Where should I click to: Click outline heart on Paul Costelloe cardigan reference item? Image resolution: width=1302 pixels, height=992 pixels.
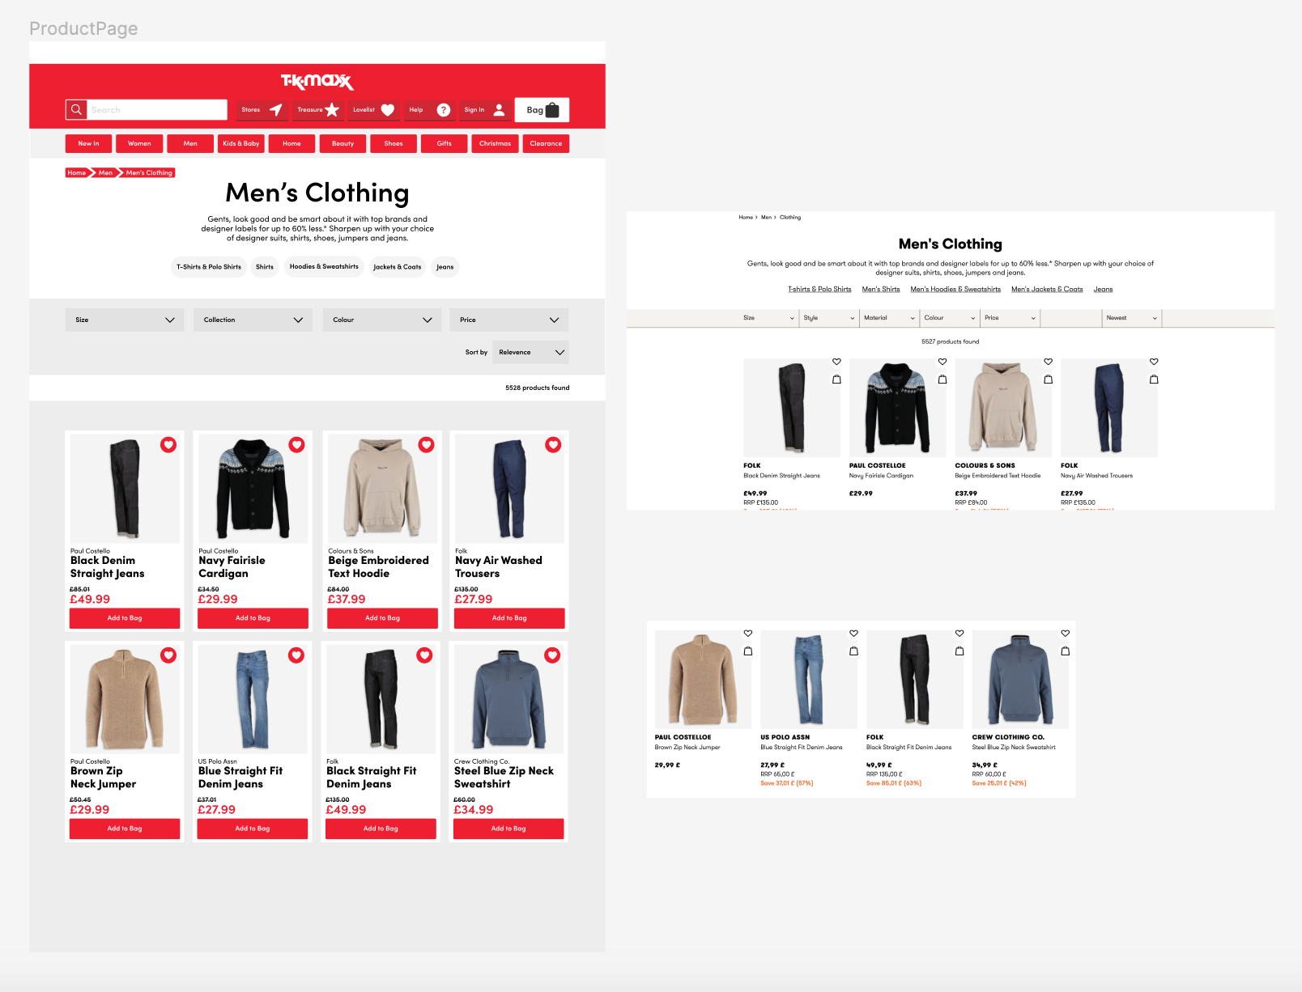[942, 362]
